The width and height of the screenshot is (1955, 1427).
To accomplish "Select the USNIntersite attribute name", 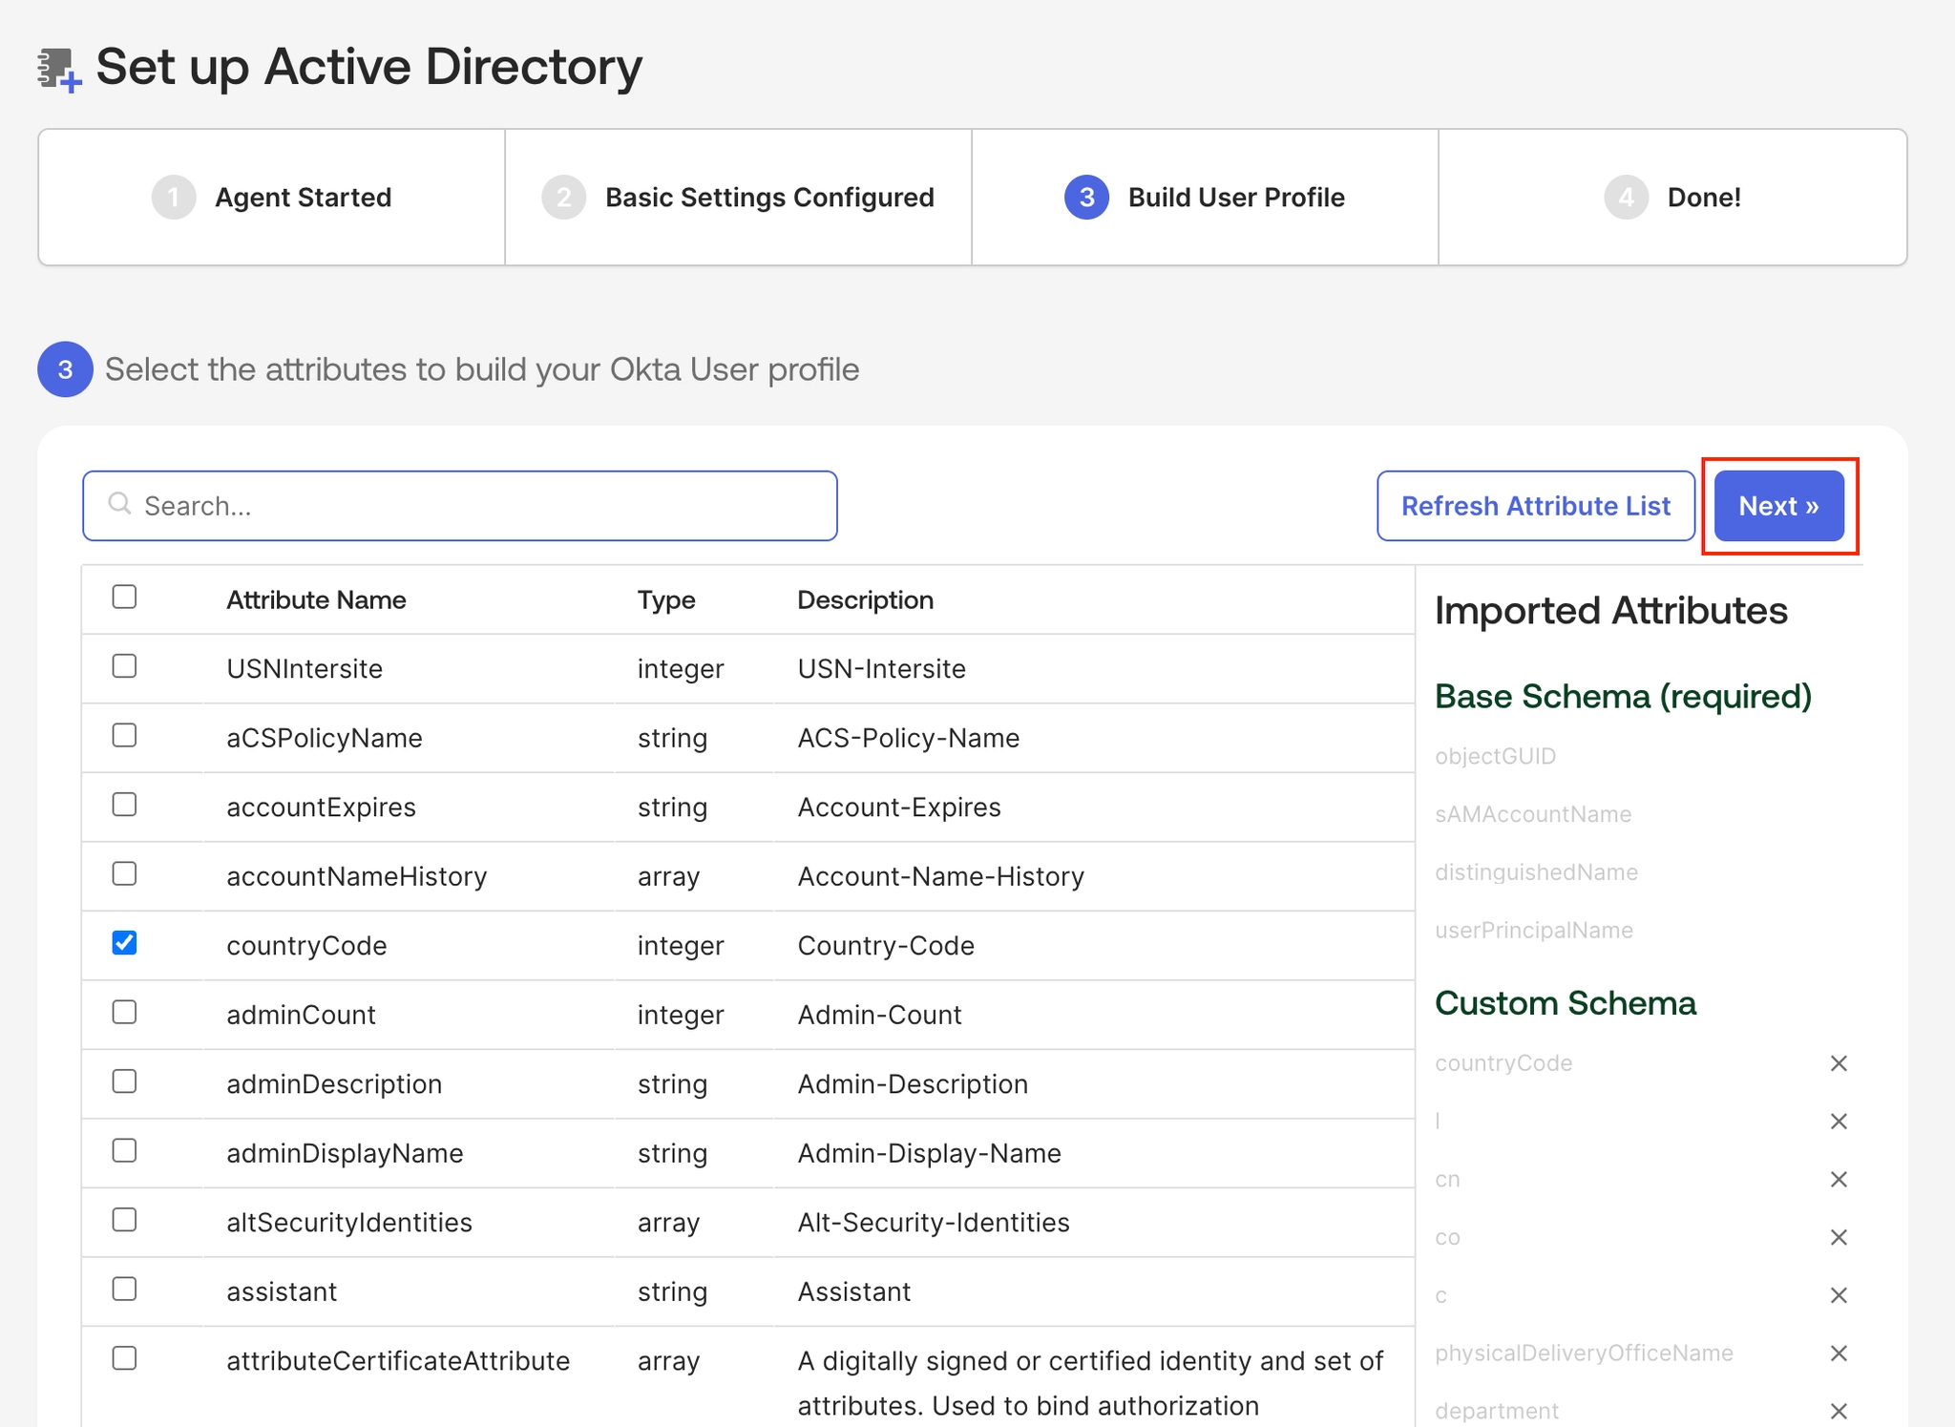I will tap(305, 669).
